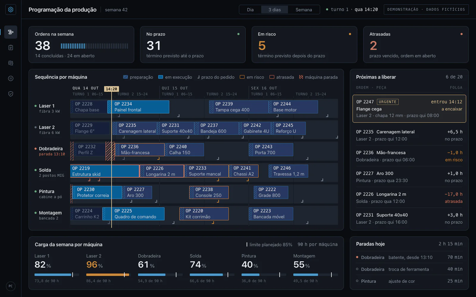Click the atrasada legend swatch
The width and height of the screenshot is (476, 297).
point(272,77)
